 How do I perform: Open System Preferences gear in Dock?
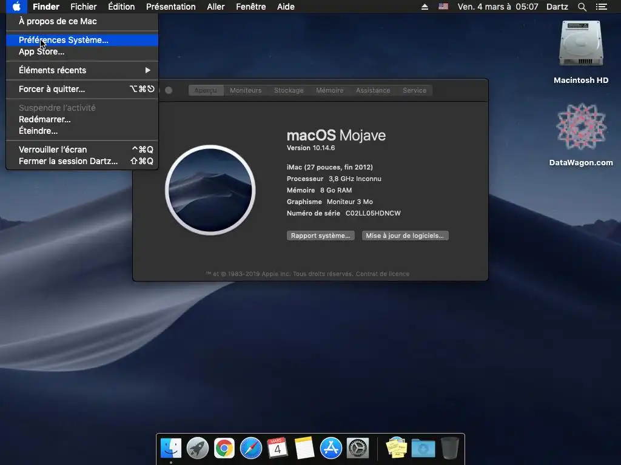(358, 449)
